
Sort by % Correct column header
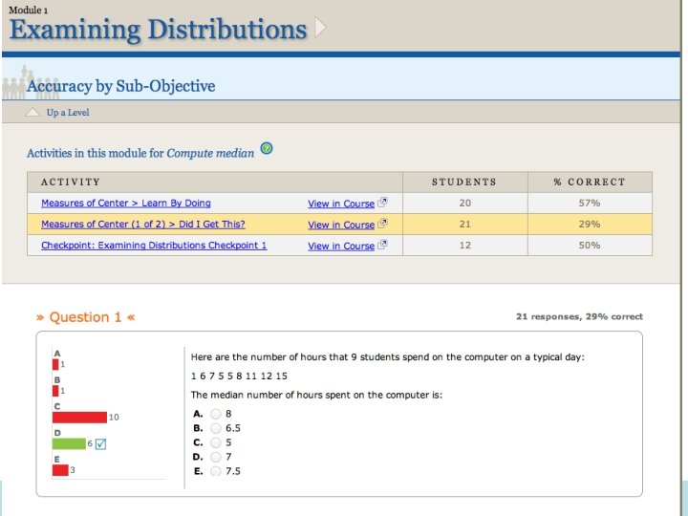[x=590, y=182]
